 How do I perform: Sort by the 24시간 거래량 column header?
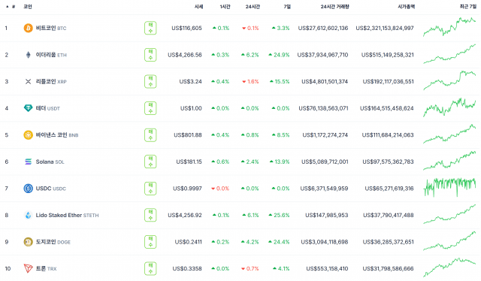point(334,7)
